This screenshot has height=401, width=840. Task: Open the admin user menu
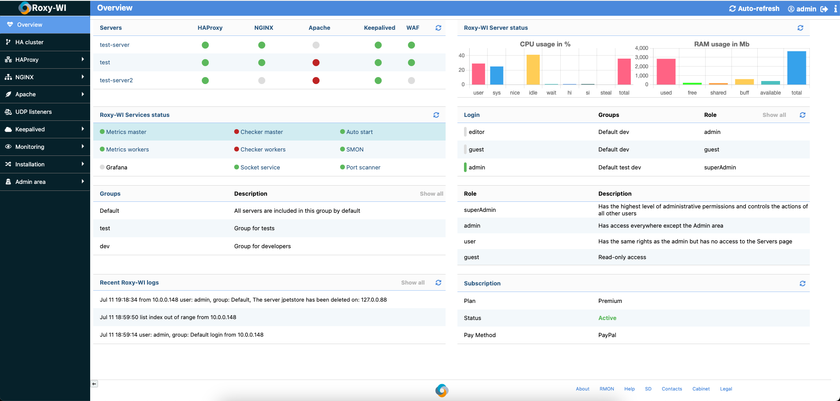802,9
